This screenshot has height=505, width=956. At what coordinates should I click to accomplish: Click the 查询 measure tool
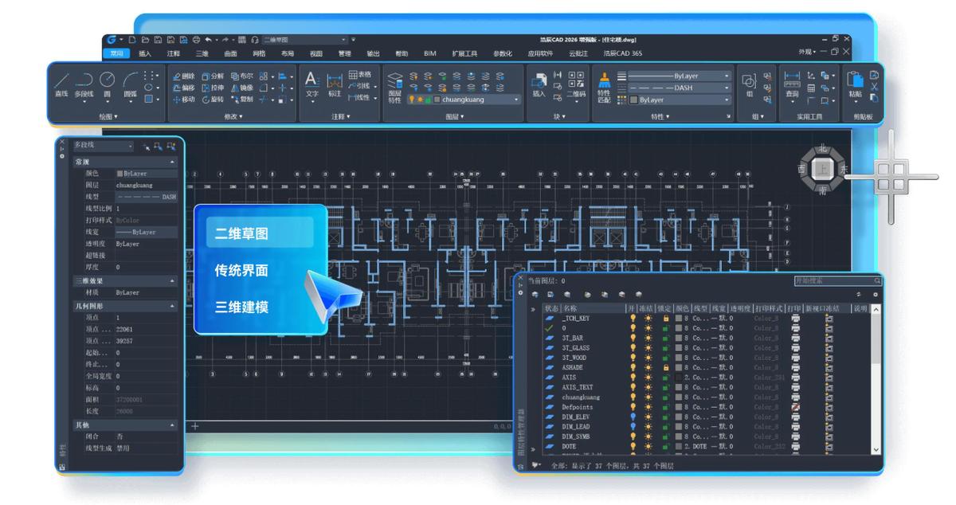[x=792, y=84]
